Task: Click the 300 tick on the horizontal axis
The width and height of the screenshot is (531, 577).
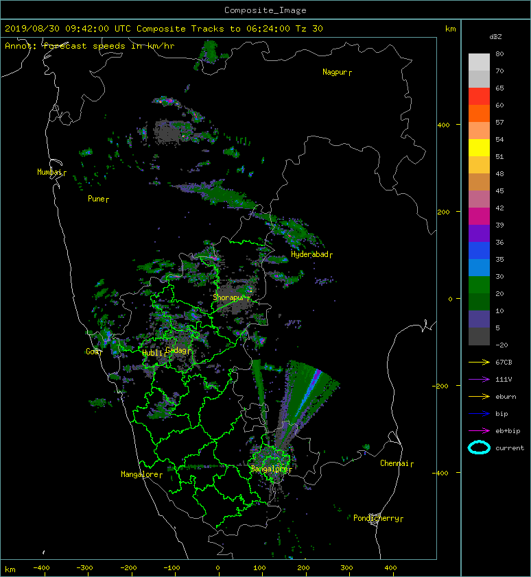Action: [x=346, y=568]
